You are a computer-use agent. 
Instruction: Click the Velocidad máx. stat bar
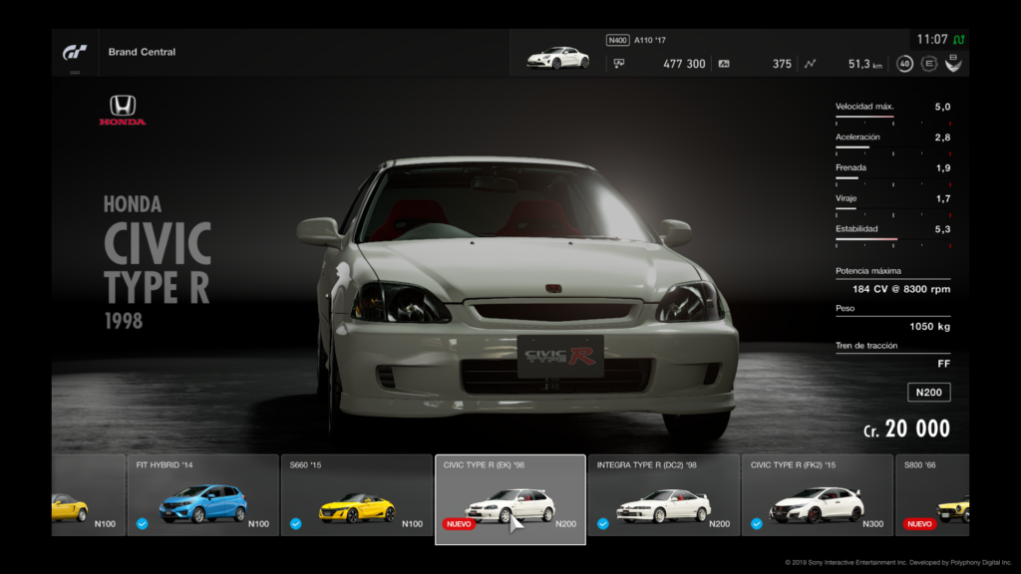tap(892, 118)
